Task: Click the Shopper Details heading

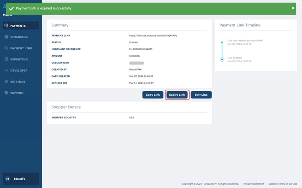Action: click(x=66, y=107)
